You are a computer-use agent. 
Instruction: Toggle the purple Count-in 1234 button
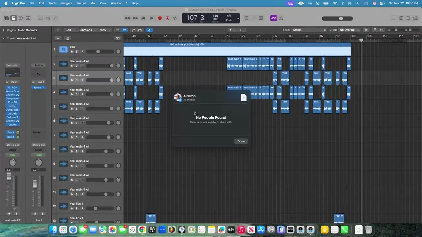tap(273, 18)
